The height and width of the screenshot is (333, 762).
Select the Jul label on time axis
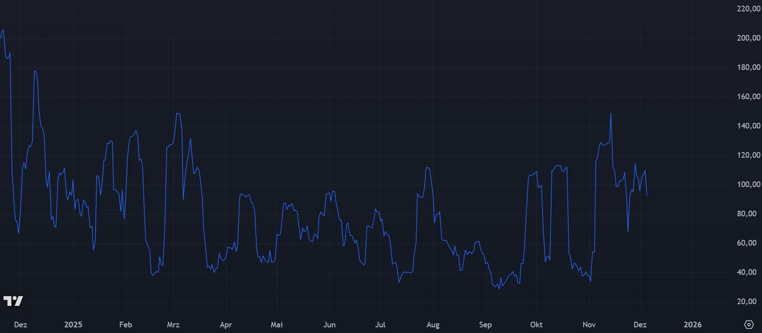click(x=380, y=325)
